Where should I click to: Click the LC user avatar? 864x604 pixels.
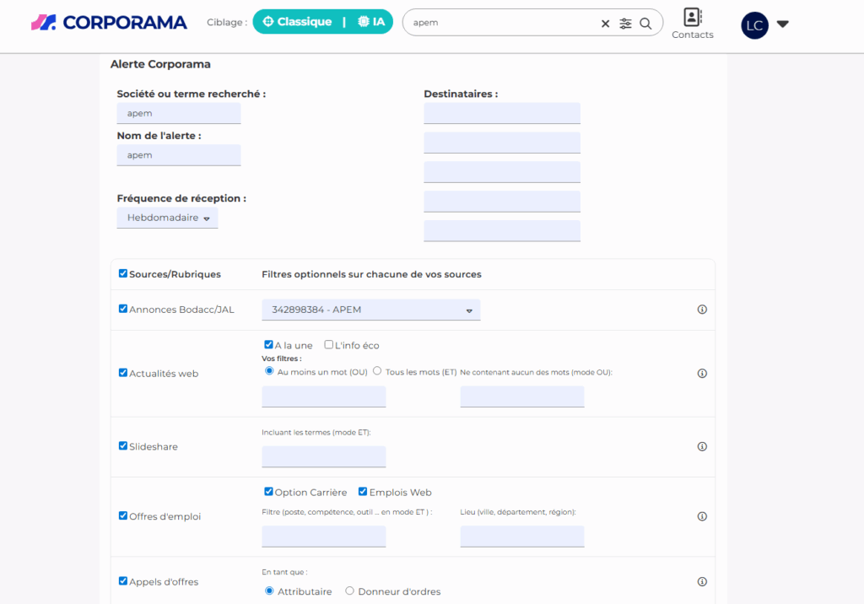[x=754, y=25]
